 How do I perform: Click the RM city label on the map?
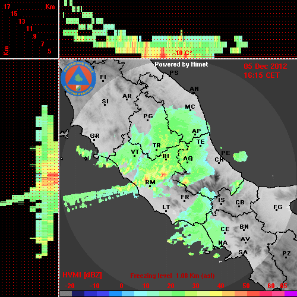[x=150, y=182]
